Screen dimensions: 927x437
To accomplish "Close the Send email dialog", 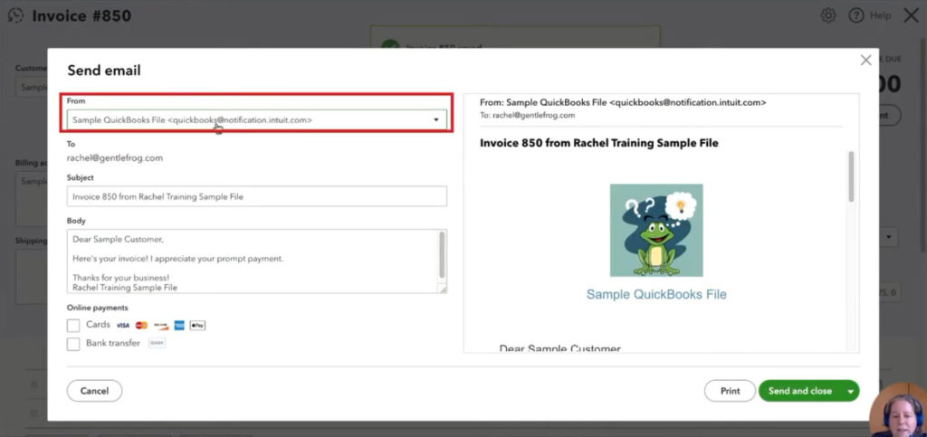I will (x=865, y=61).
